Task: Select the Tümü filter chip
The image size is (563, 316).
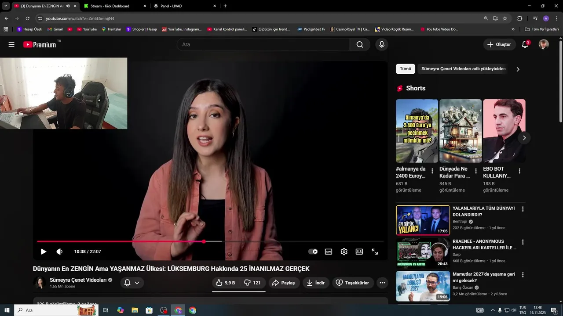Action: coord(406,69)
